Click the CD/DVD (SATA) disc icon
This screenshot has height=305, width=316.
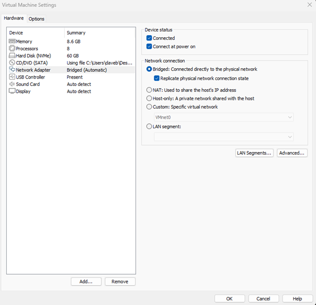12,63
